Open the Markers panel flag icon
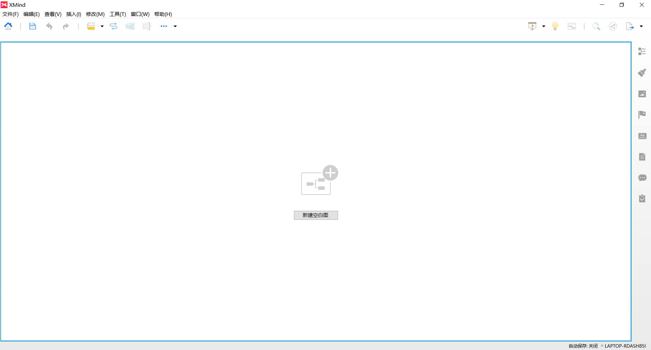 click(642, 115)
